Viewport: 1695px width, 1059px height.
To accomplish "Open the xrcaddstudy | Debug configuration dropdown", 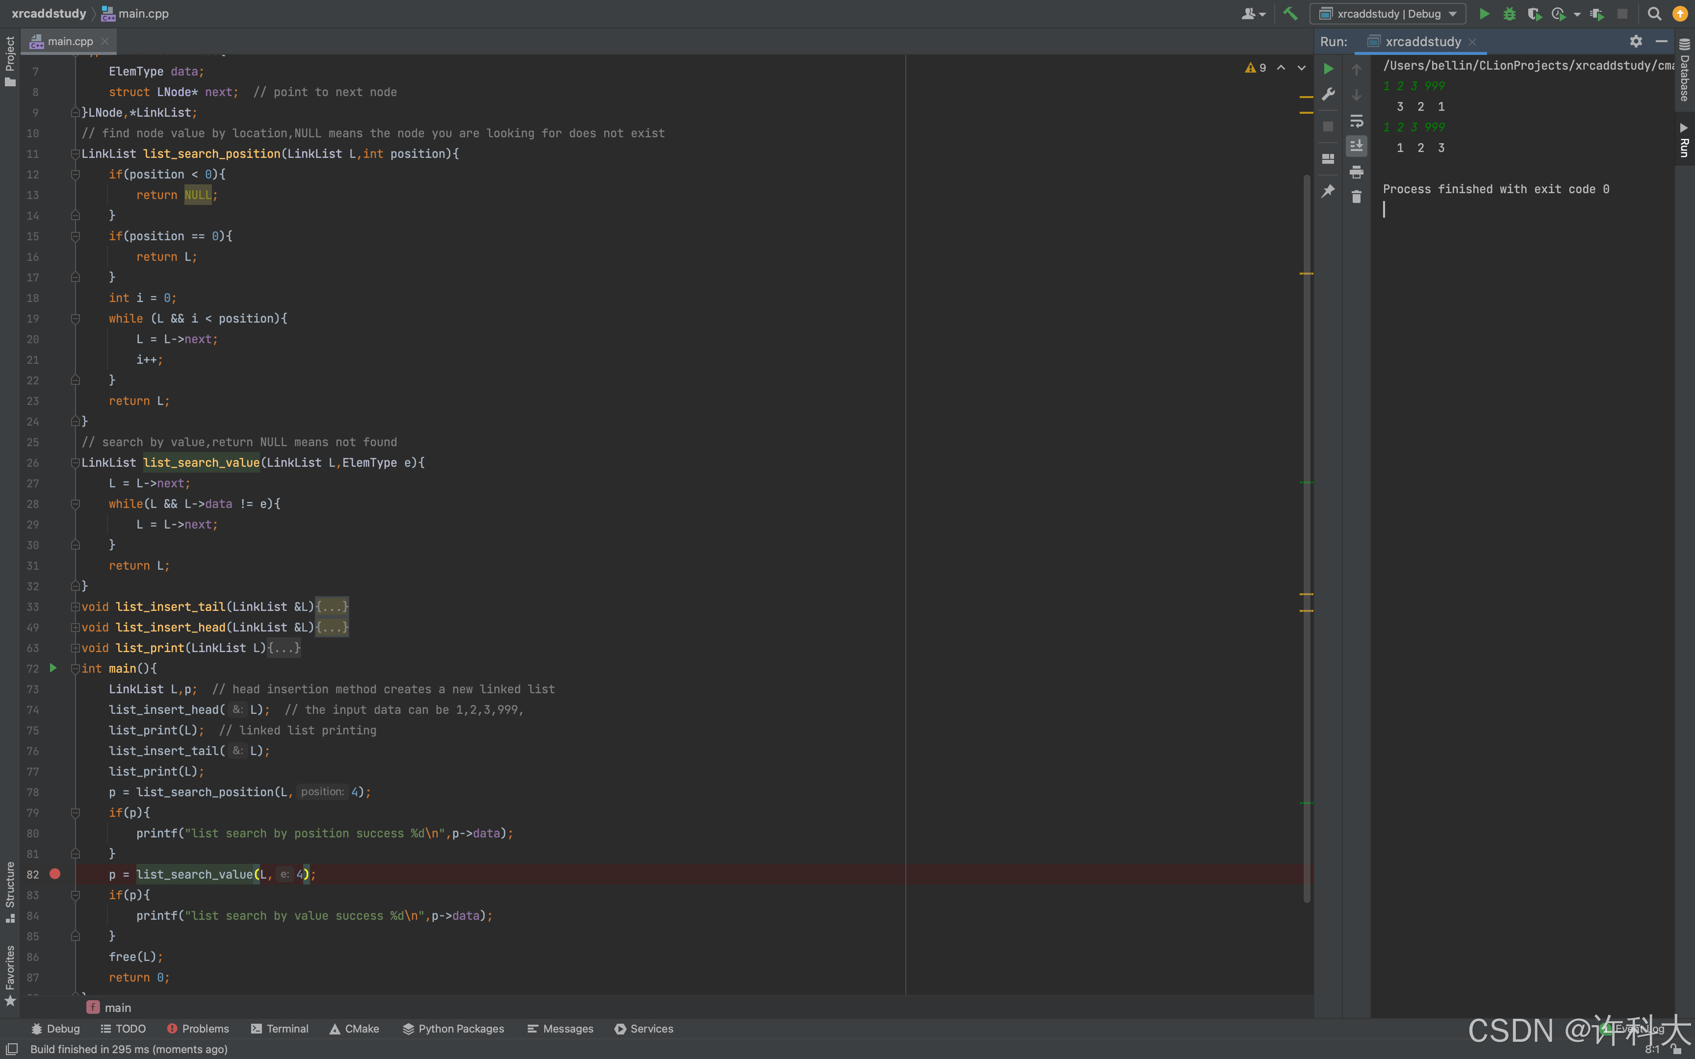I will click(x=1388, y=13).
